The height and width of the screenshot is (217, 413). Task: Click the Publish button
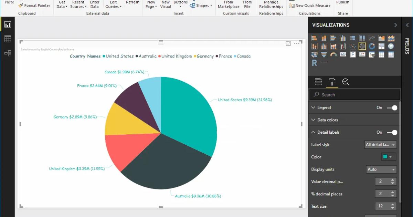[x=343, y=2]
